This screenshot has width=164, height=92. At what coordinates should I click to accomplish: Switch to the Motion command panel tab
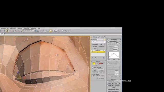pyautogui.click(x=99, y=37)
